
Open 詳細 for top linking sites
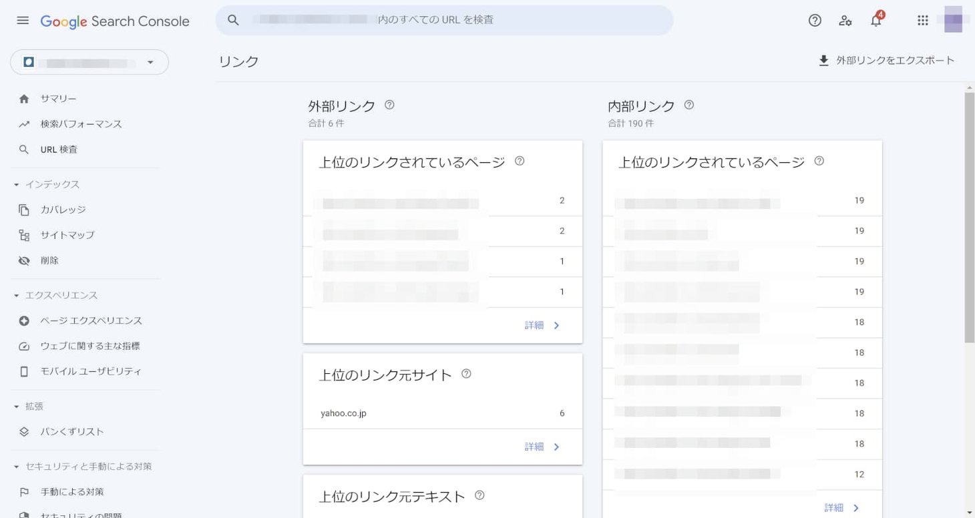542,447
